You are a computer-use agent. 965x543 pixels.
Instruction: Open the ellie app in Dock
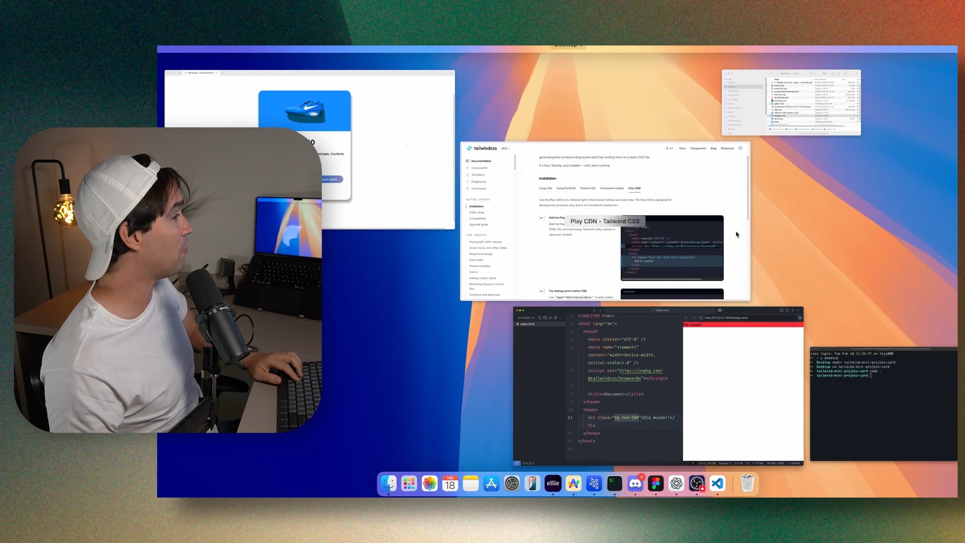pyautogui.click(x=553, y=484)
